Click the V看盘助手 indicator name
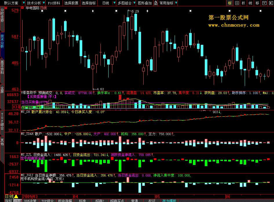The width and height of the screenshot is (274, 202). 29,93
